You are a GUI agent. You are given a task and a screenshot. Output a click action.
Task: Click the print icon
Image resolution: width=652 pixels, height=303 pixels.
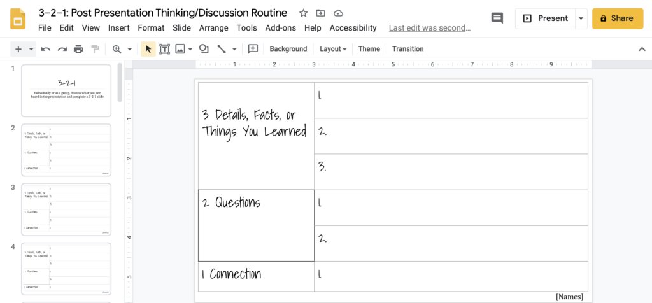[78, 49]
